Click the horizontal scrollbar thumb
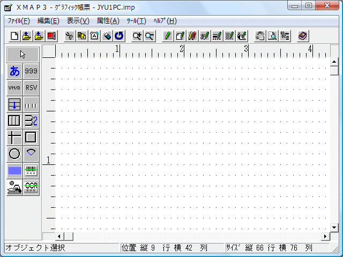 point(69,236)
